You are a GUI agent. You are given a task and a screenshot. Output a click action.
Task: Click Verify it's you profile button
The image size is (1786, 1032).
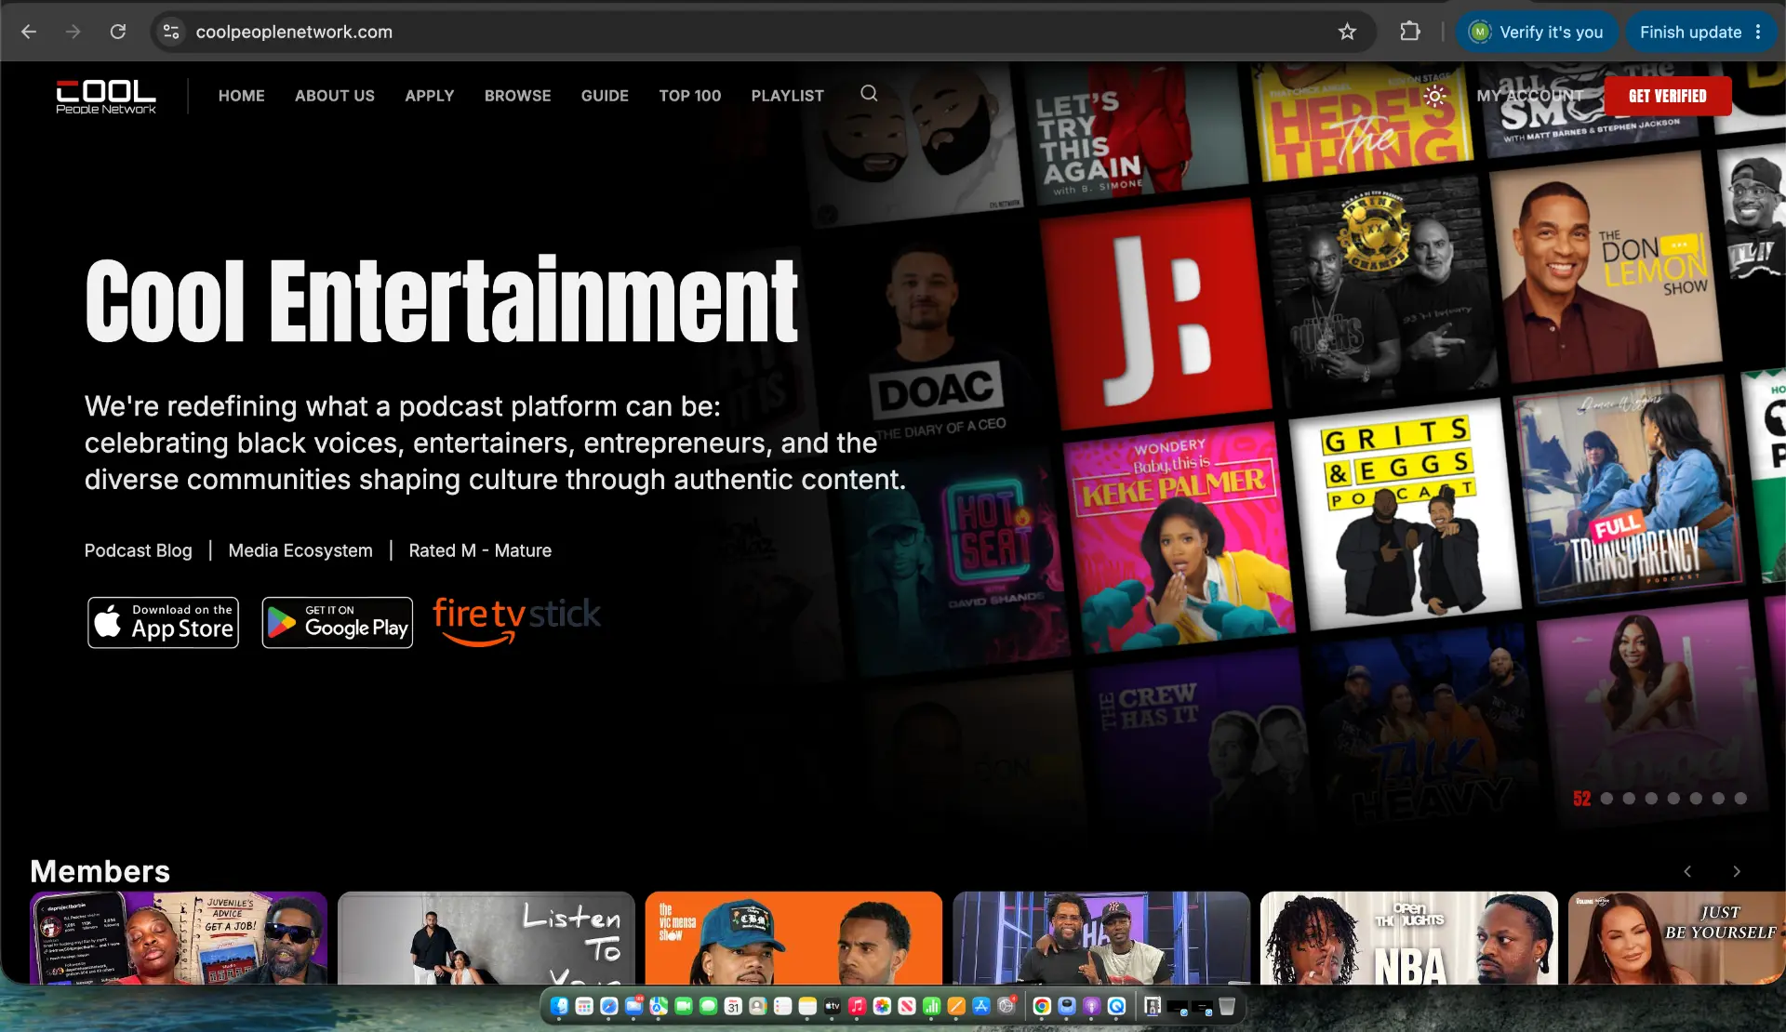(1537, 32)
